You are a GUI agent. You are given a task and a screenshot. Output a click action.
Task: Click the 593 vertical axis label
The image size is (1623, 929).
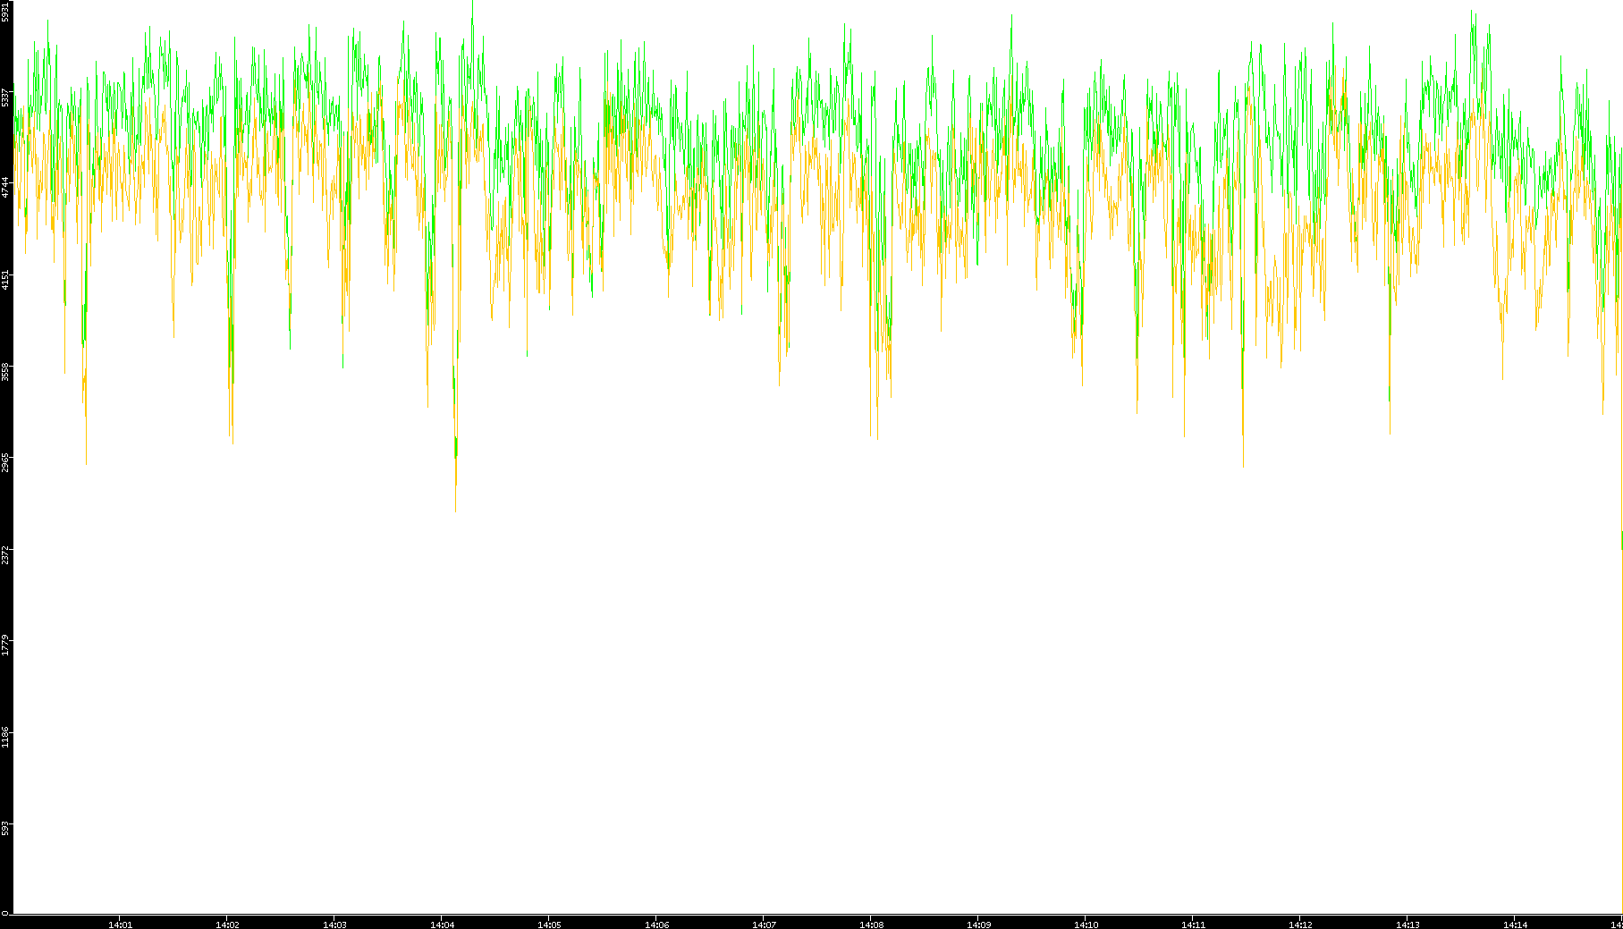pyautogui.click(x=5, y=829)
